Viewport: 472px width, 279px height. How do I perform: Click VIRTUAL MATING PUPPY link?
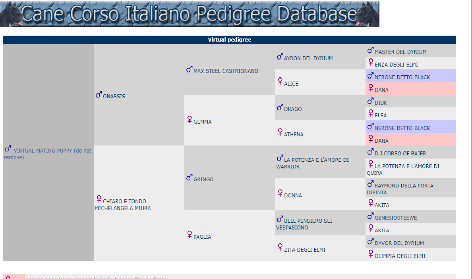[48, 154]
